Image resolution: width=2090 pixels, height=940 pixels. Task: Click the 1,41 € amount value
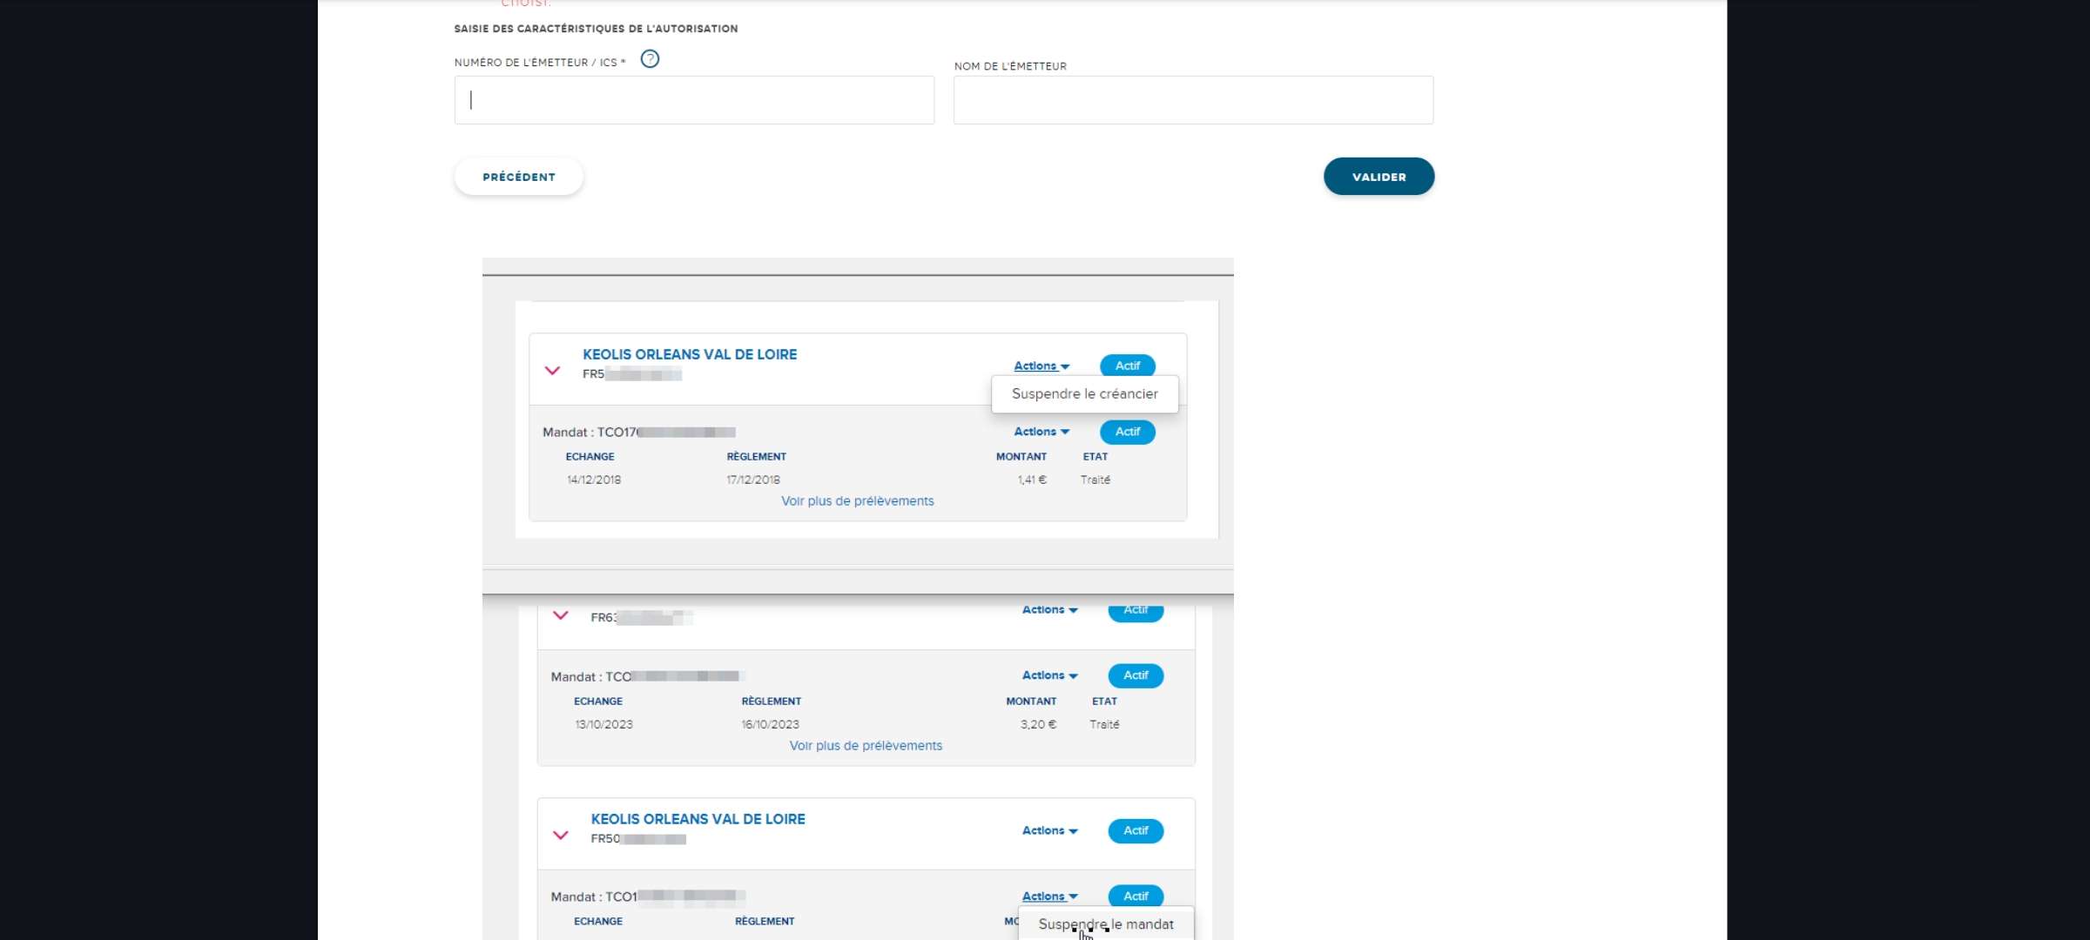pos(1032,480)
